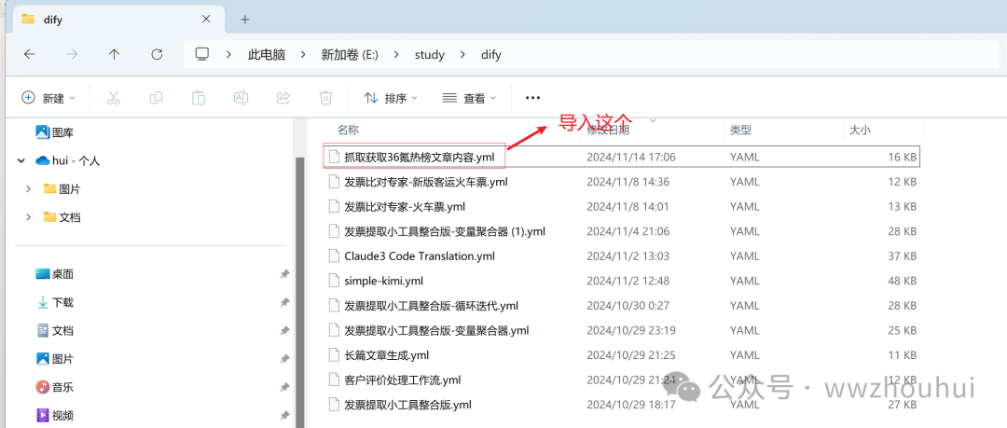Click study in the address bar

(x=430, y=55)
